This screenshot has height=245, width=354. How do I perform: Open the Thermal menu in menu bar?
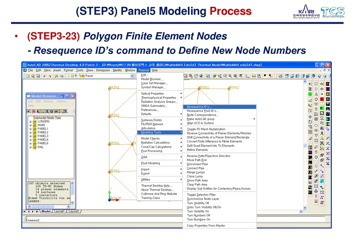point(143,70)
